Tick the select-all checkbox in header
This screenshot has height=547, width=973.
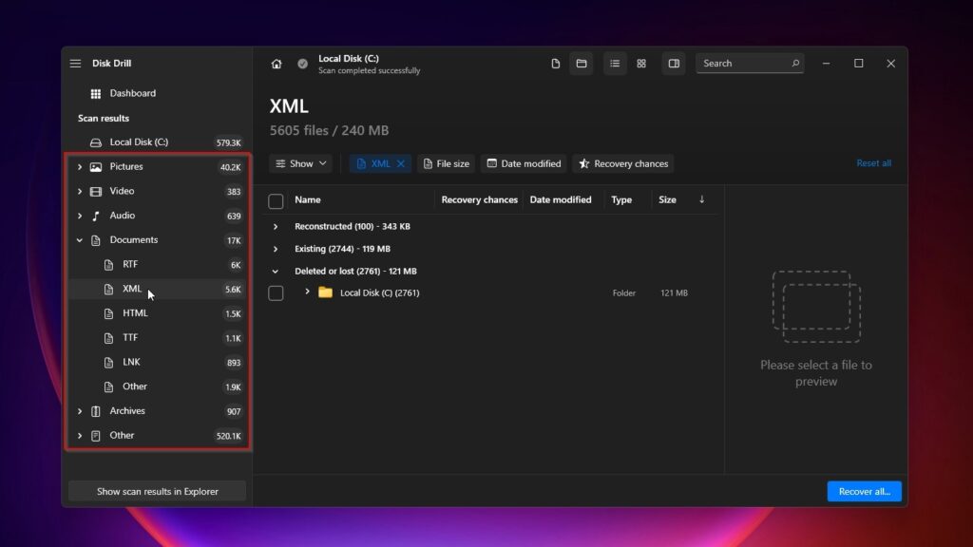276,201
